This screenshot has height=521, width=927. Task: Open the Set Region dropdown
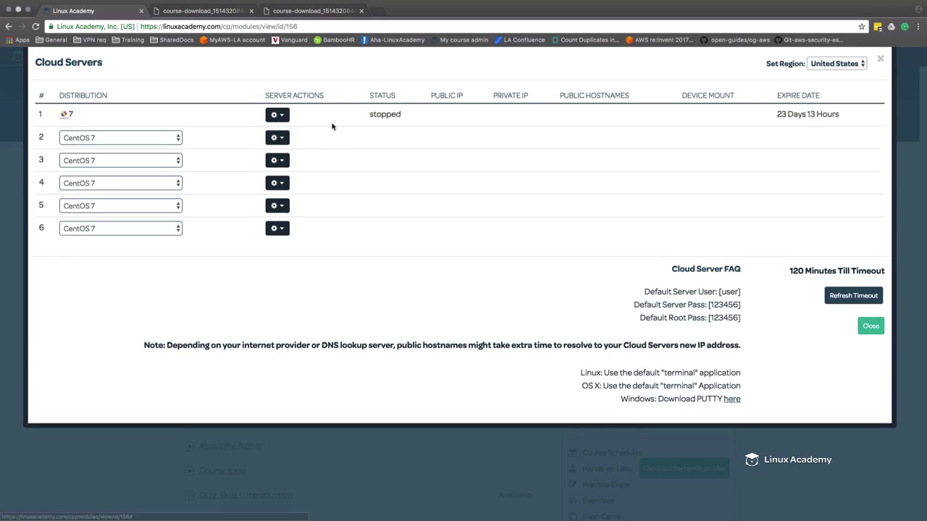click(x=838, y=64)
